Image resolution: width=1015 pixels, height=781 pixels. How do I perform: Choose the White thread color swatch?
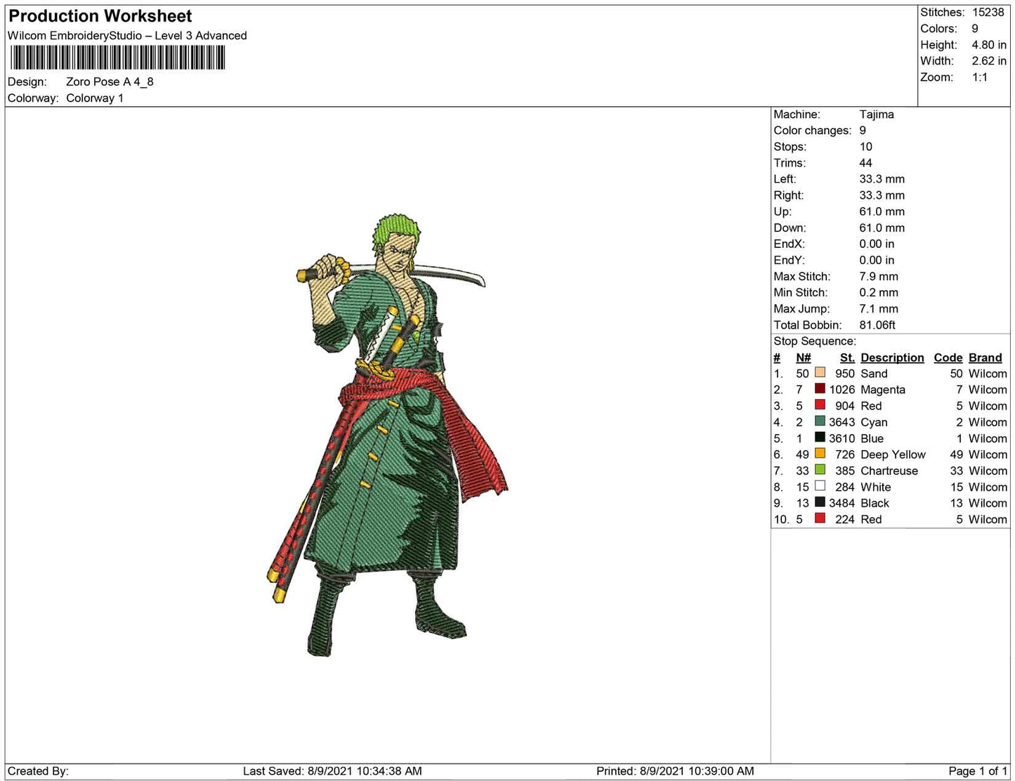820,486
